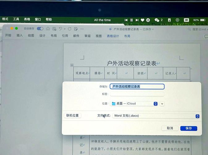The image size is (208, 155).
Task: Open the 窗口 menu
Action: (38, 20)
